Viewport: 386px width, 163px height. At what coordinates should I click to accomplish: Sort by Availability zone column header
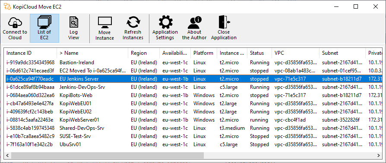click(175, 53)
